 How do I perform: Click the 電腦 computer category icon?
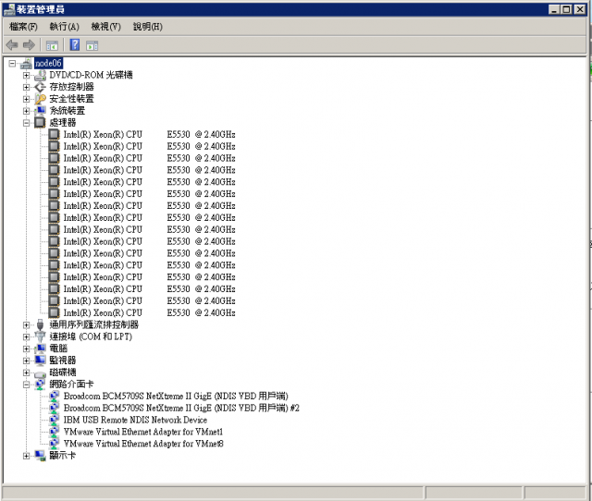tap(40, 348)
